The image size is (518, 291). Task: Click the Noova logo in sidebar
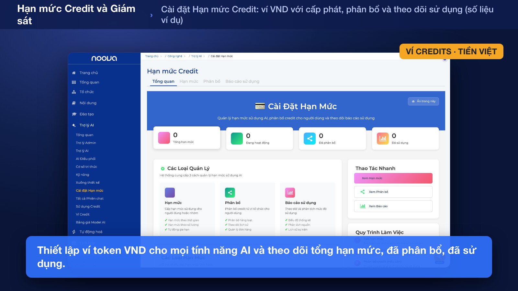coord(104,59)
